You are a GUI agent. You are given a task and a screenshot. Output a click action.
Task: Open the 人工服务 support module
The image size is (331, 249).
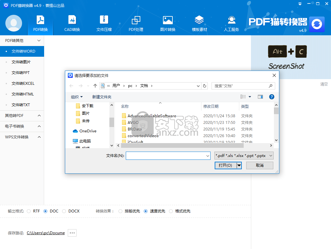tap(231, 23)
